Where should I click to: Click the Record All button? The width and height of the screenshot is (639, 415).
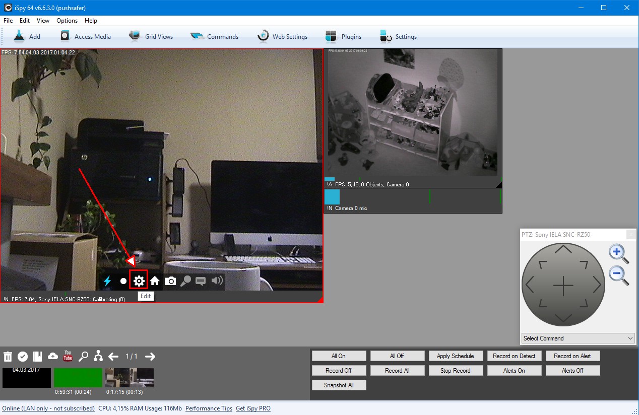coord(397,371)
